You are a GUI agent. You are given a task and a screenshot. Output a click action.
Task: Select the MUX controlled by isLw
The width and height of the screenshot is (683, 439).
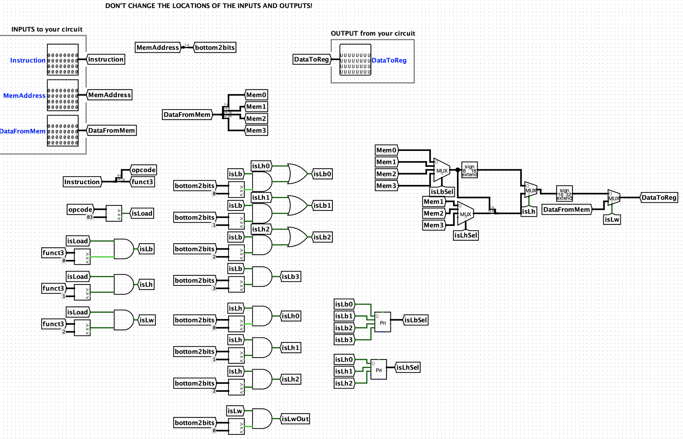click(613, 197)
